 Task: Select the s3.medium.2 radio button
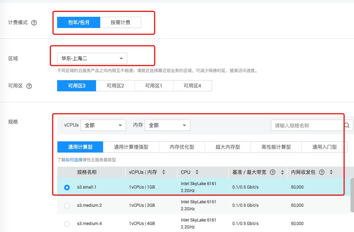pyautogui.click(x=67, y=205)
